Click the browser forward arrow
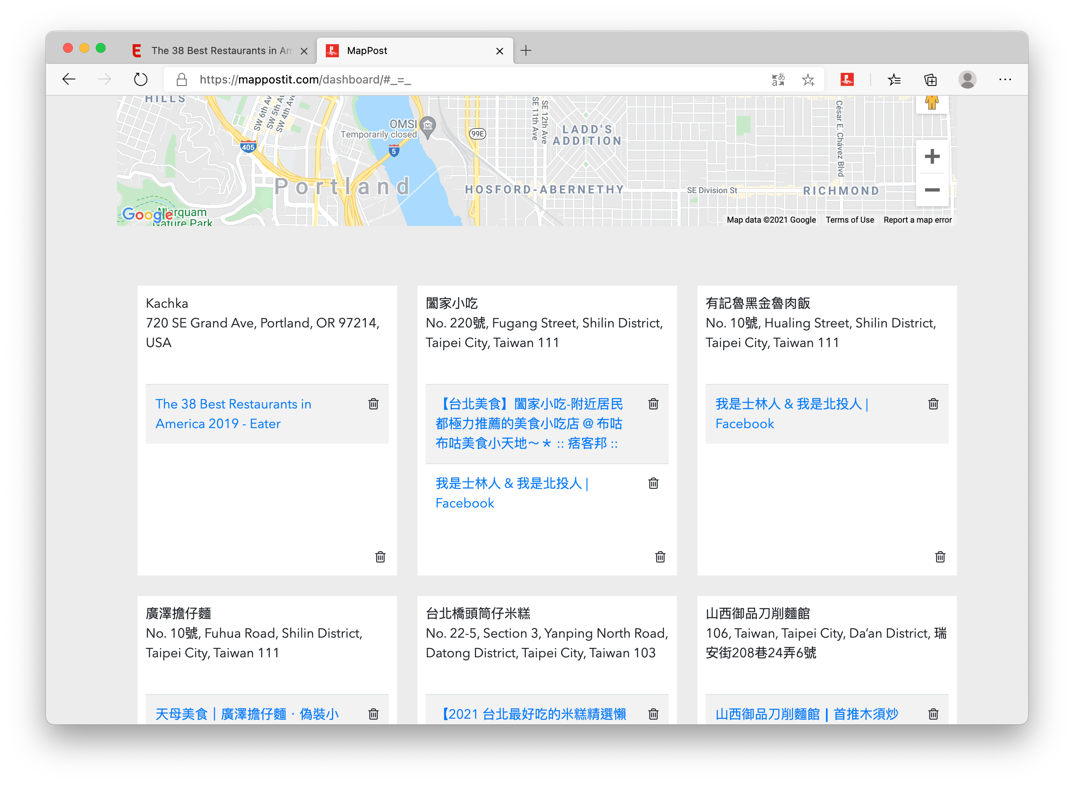The height and width of the screenshot is (785, 1074). pyautogui.click(x=104, y=79)
